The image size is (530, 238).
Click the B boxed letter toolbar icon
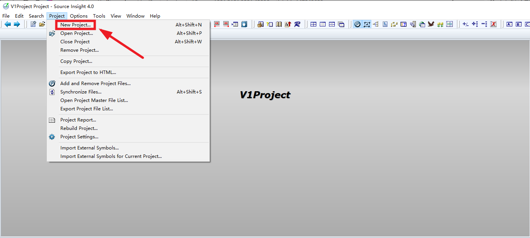click(519, 24)
